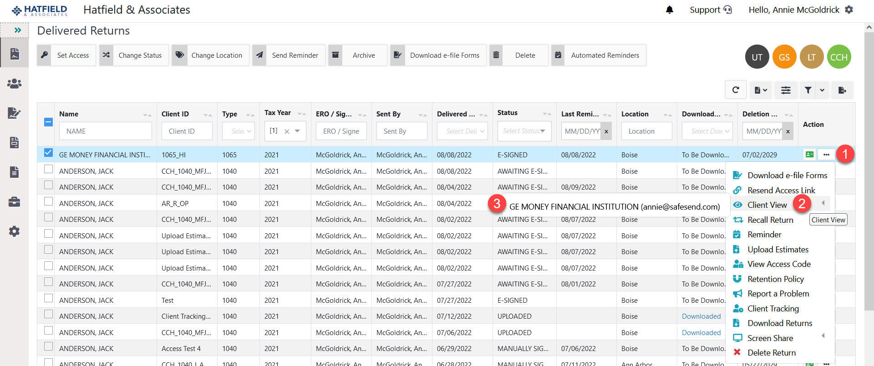Viewport: 874px width, 366px height.
Task: Select GE MONEY FINANCIAL INSTITUTION client view entry
Action: pyautogui.click(x=615, y=207)
